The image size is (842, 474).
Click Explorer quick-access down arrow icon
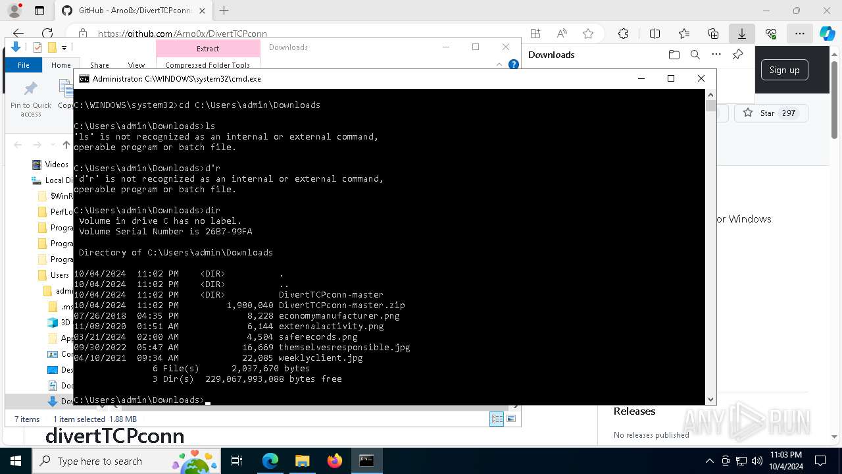(x=16, y=47)
